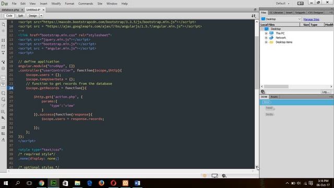The width and height of the screenshot is (334, 188).
Task: Click the orange status indicator in the status bar
Action: (x=205, y=175)
